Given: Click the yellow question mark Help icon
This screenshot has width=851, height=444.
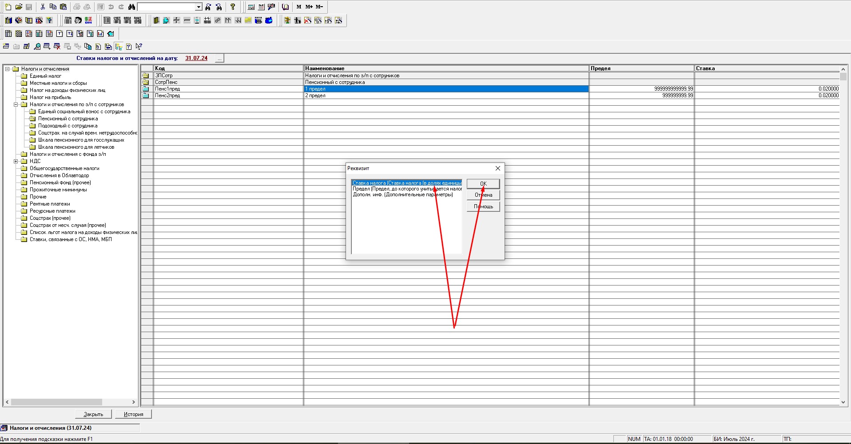Looking at the screenshot, I should [233, 7].
